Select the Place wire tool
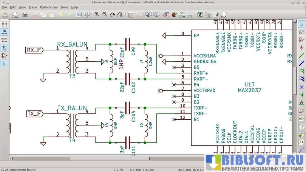Image resolution: width=306 pixels, height=172 pixels. point(301,56)
